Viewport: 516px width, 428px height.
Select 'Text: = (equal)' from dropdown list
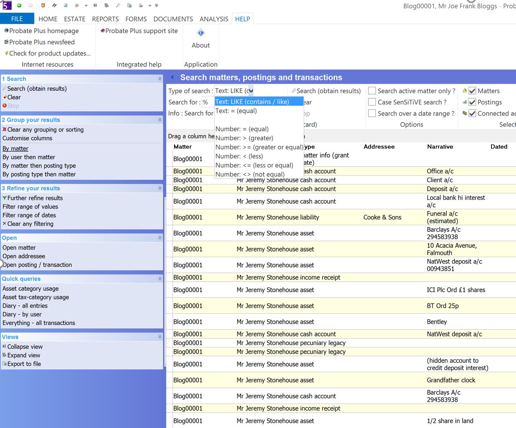[x=236, y=111]
